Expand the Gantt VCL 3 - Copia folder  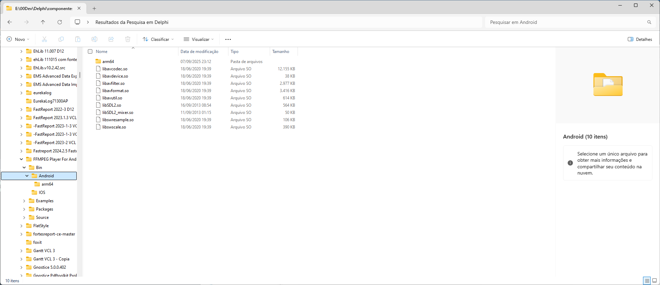(22, 259)
